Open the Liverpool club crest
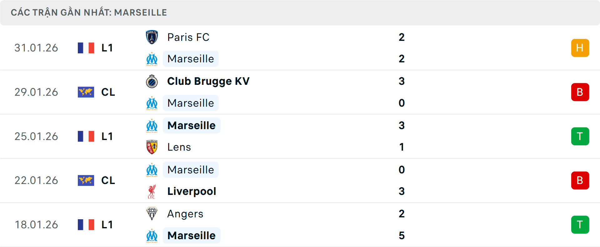Screen dimensions: 600x247 pyautogui.click(x=152, y=191)
